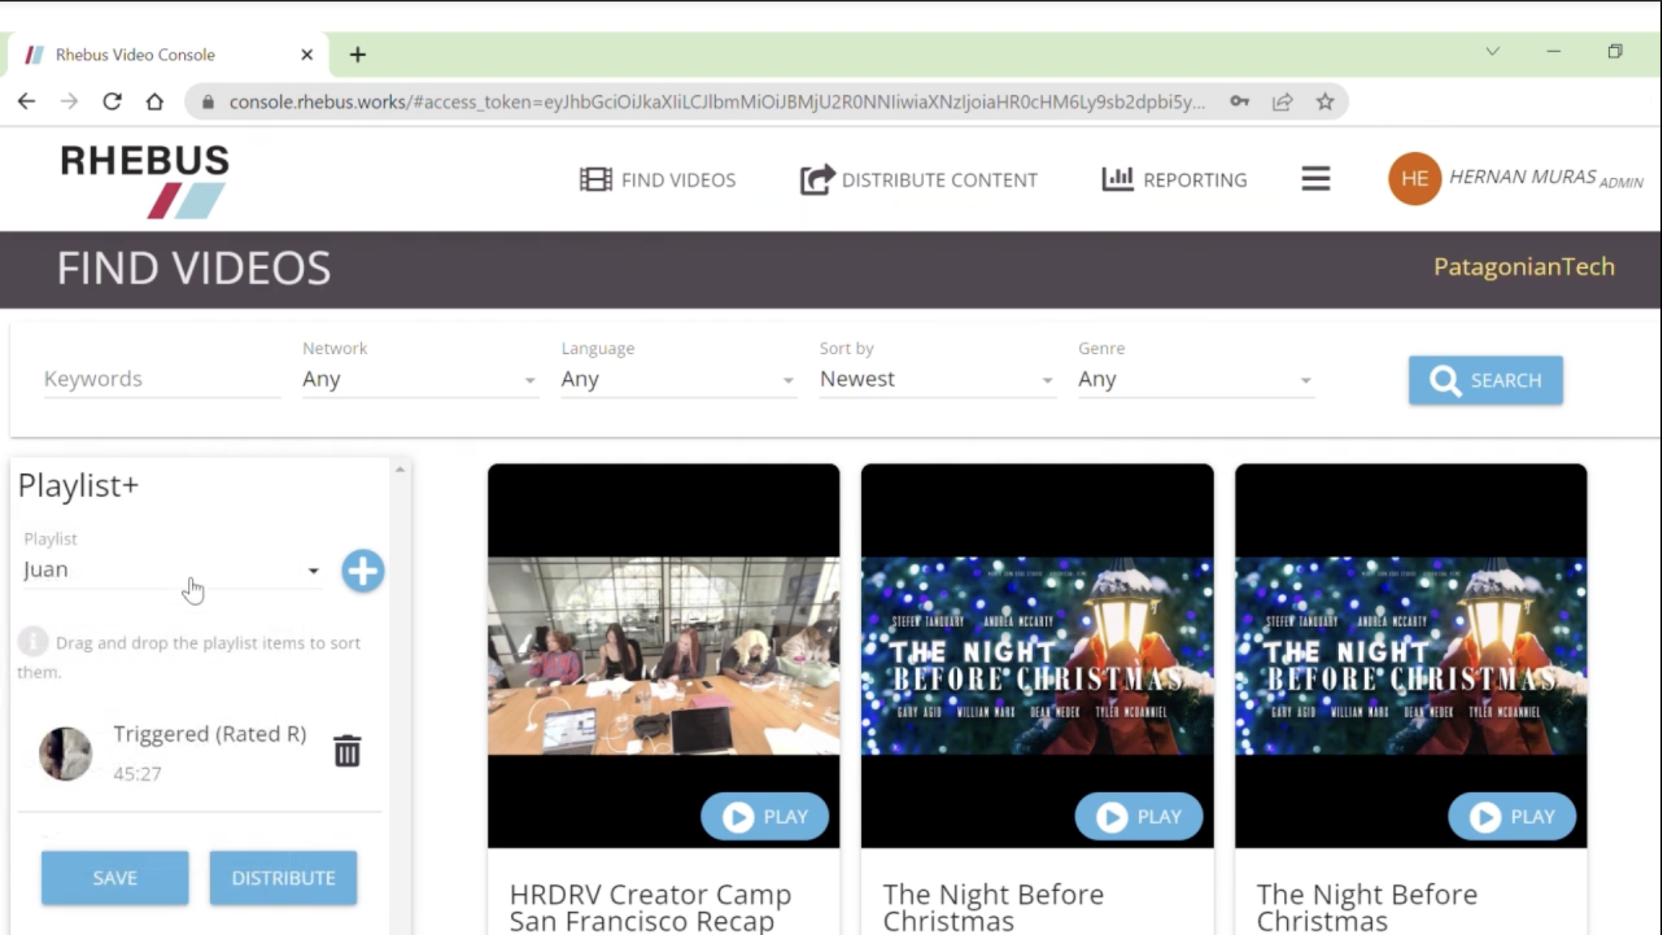
Task: Expand the Language dropdown
Action: [678, 379]
